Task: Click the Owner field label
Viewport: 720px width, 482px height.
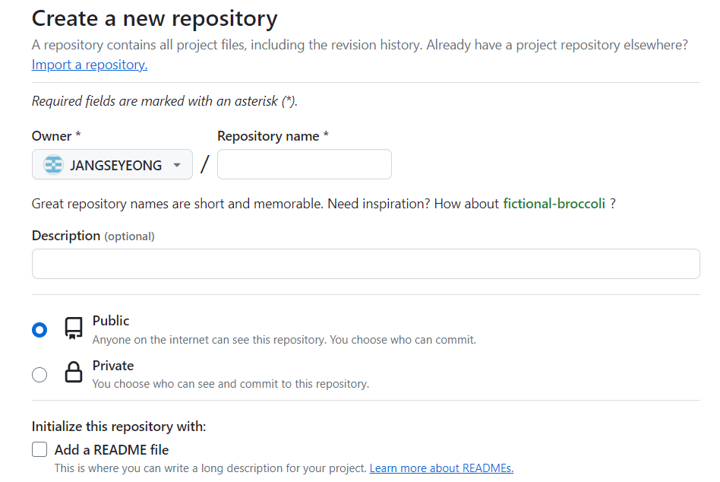Action: [x=52, y=136]
